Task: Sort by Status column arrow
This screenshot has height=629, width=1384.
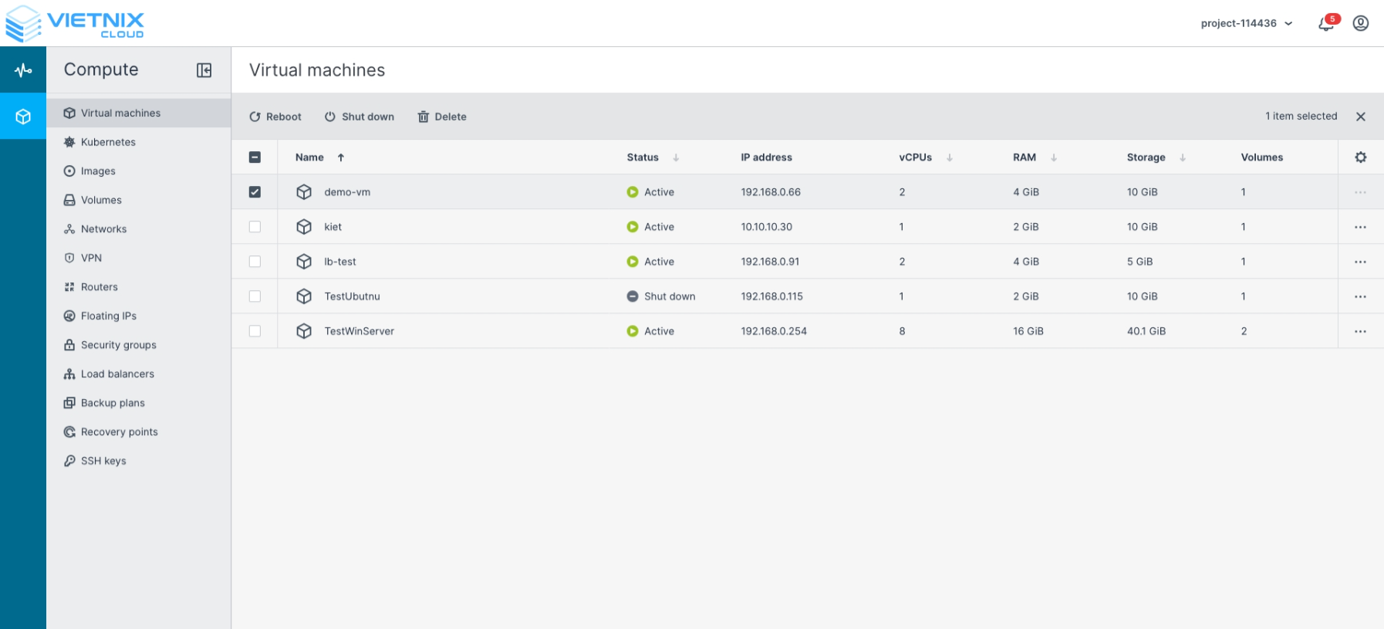Action: click(x=676, y=157)
